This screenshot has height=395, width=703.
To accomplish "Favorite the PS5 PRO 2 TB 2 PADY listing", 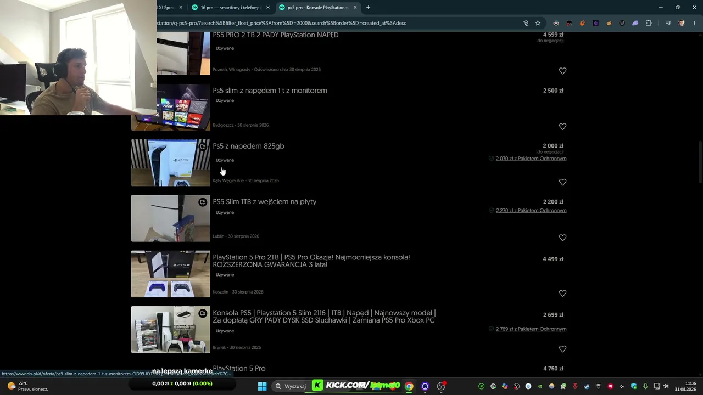I will [562, 71].
